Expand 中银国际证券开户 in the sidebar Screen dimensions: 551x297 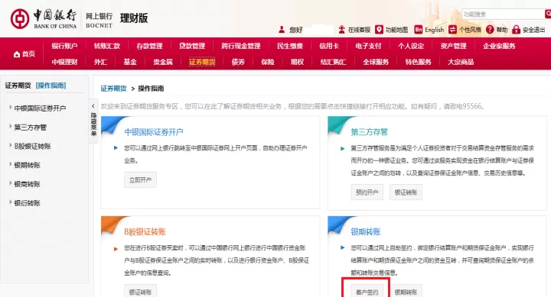(40, 108)
